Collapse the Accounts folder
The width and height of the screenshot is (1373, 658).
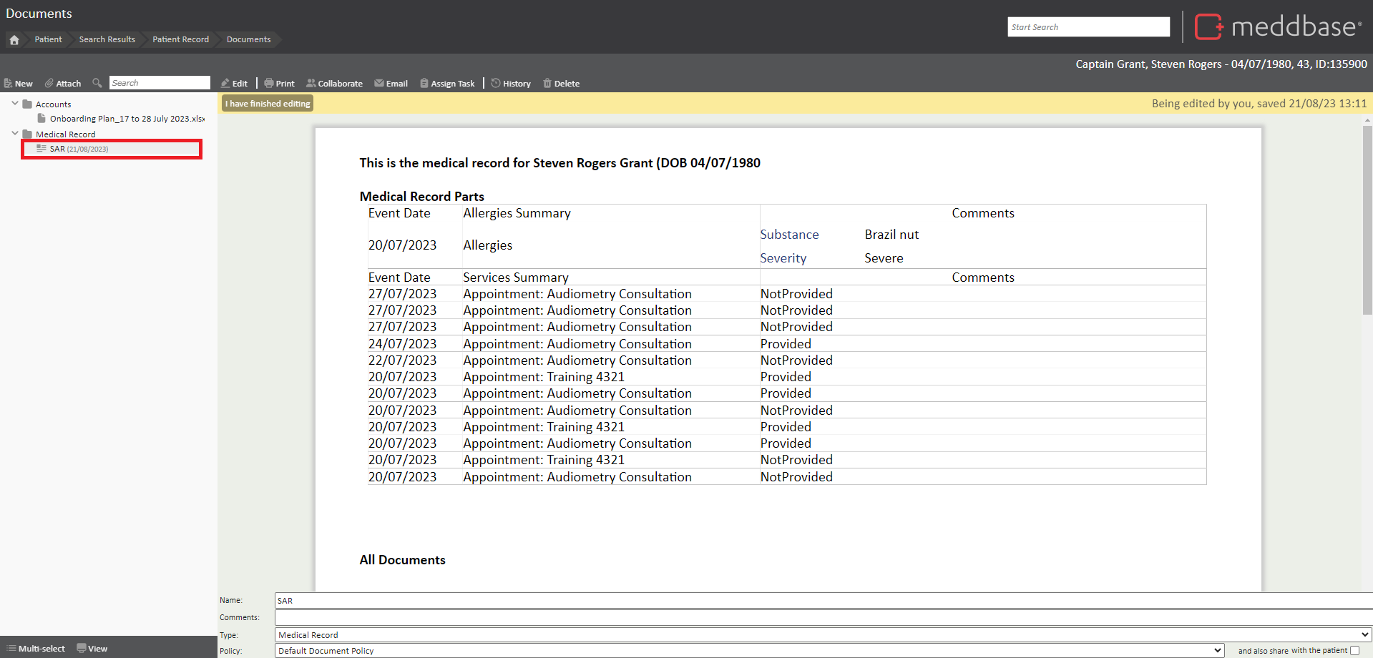(x=14, y=103)
